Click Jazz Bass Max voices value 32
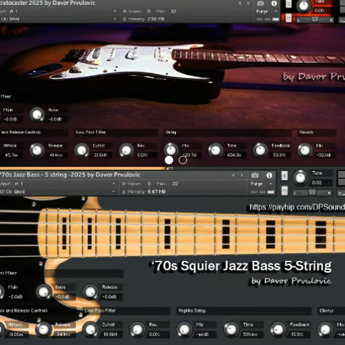This screenshot has height=345, width=345. click(175, 184)
